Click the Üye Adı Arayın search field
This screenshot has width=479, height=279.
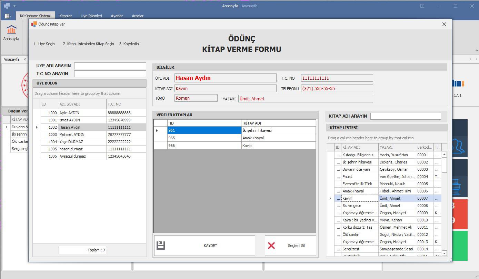[x=110, y=66]
